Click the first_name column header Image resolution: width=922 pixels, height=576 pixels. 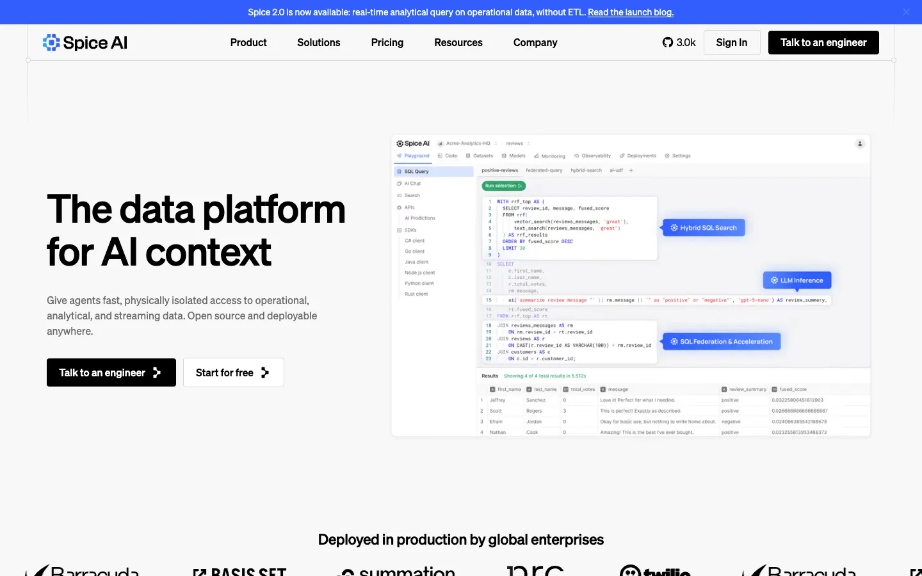point(506,389)
